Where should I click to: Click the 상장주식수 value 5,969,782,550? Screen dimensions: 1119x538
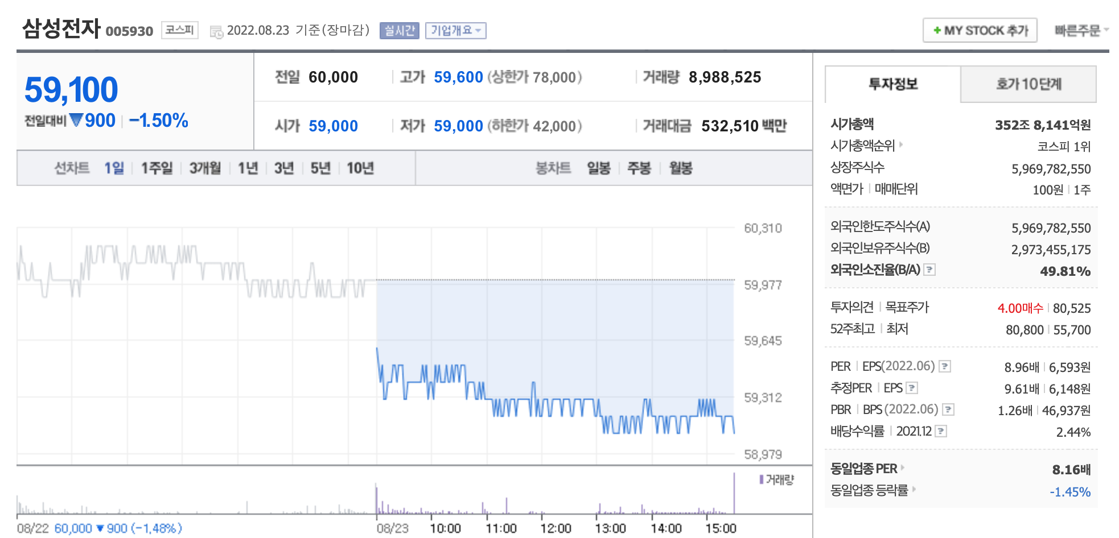[1051, 169]
